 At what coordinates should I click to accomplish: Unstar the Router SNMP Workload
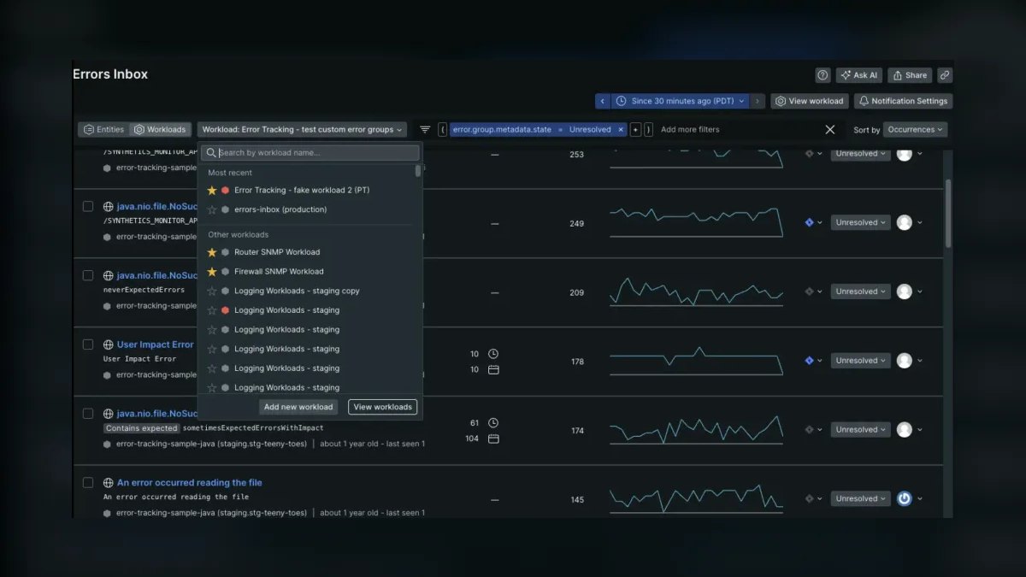(212, 252)
